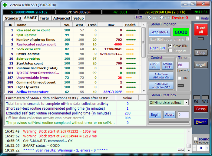Click the log panel scroll up arrow
The height and width of the screenshot is (156, 212).
(x=189, y=131)
